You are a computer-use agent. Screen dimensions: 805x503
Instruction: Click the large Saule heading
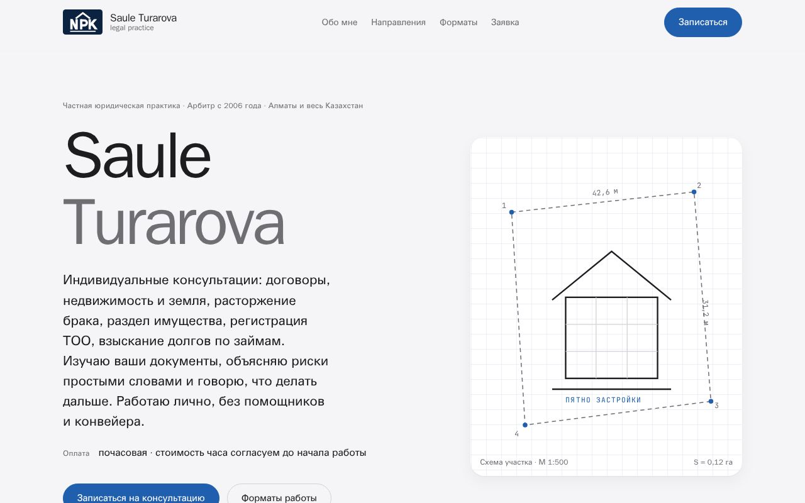click(137, 155)
